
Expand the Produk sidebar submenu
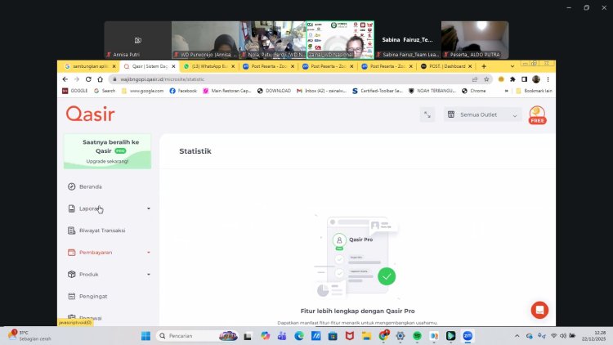pyautogui.click(x=148, y=275)
